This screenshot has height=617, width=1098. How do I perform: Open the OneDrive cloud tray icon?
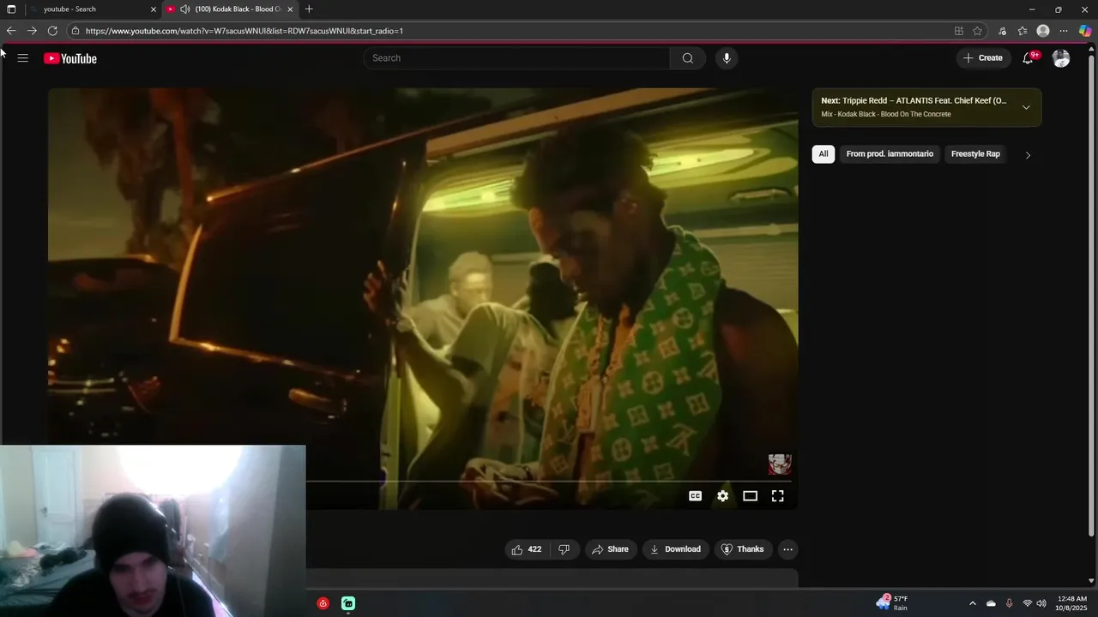(991, 603)
